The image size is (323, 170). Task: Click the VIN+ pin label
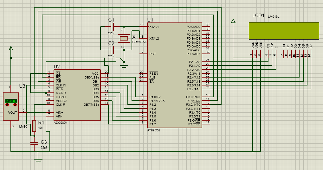pos(59,113)
